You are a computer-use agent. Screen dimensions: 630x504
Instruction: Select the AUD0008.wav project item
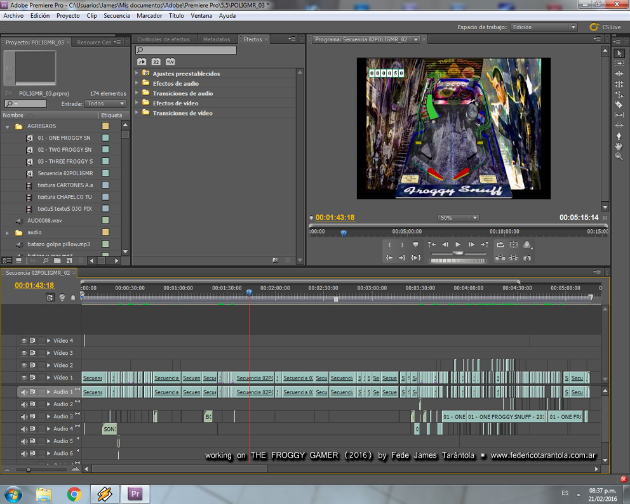44,220
